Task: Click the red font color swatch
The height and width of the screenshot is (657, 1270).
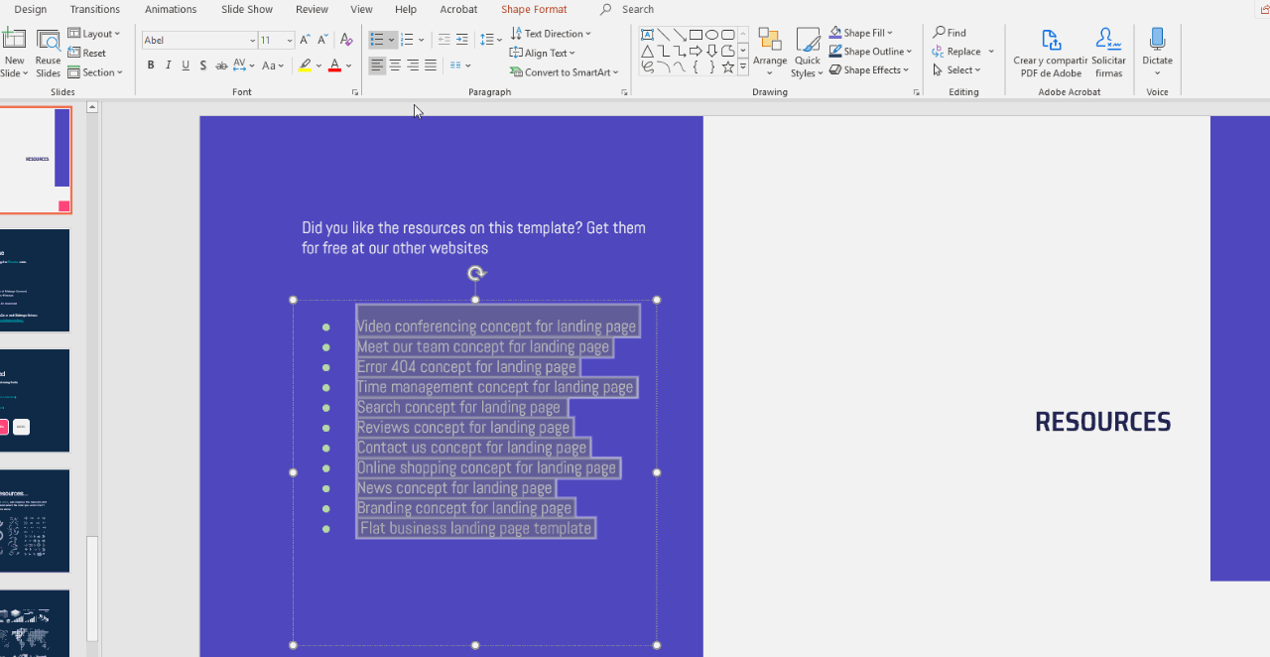Action: 334,66
